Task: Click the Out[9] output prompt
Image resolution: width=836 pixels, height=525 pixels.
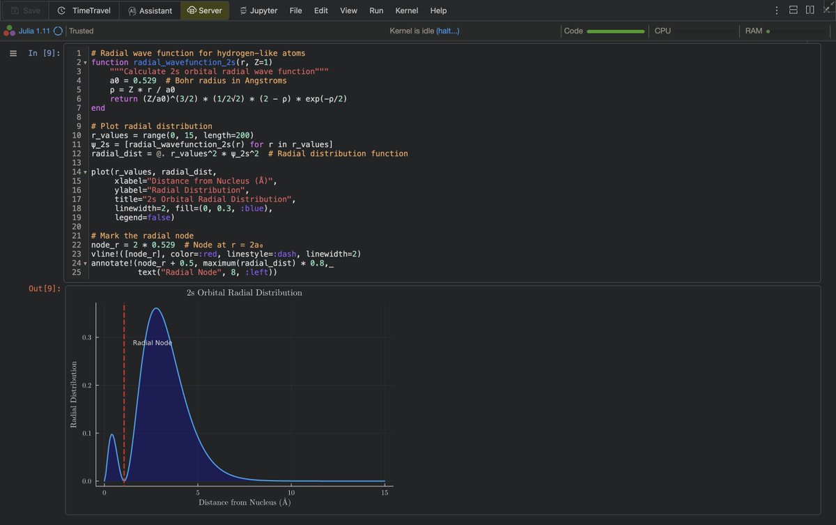Action: point(45,288)
